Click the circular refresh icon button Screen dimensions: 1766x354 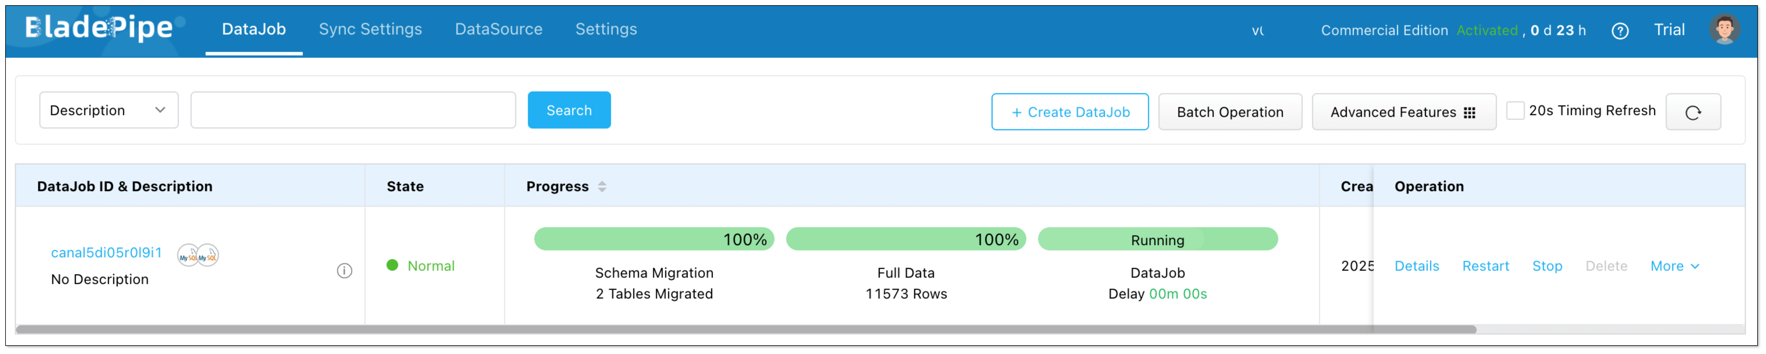[1693, 112]
